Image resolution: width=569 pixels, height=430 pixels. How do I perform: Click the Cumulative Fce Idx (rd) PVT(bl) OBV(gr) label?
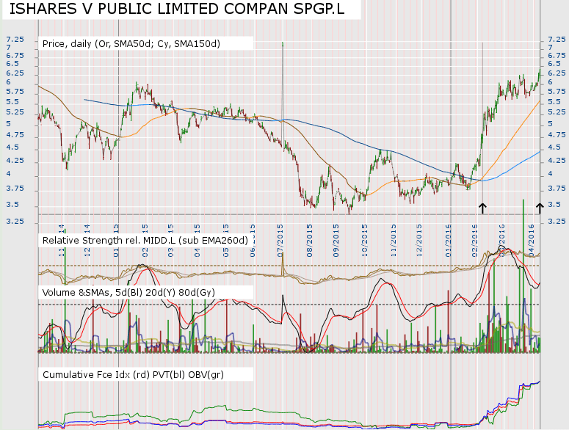pyautogui.click(x=133, y=374)
